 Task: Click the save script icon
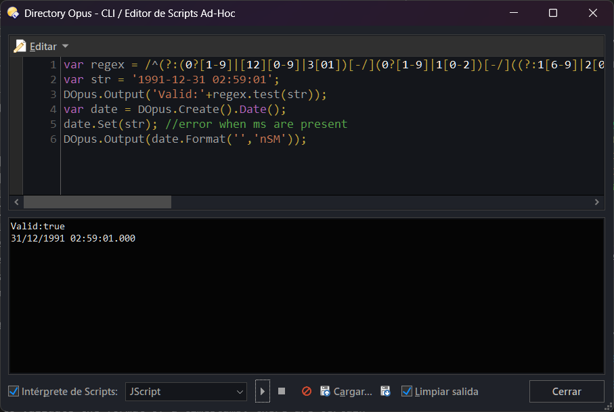[385, 391]
